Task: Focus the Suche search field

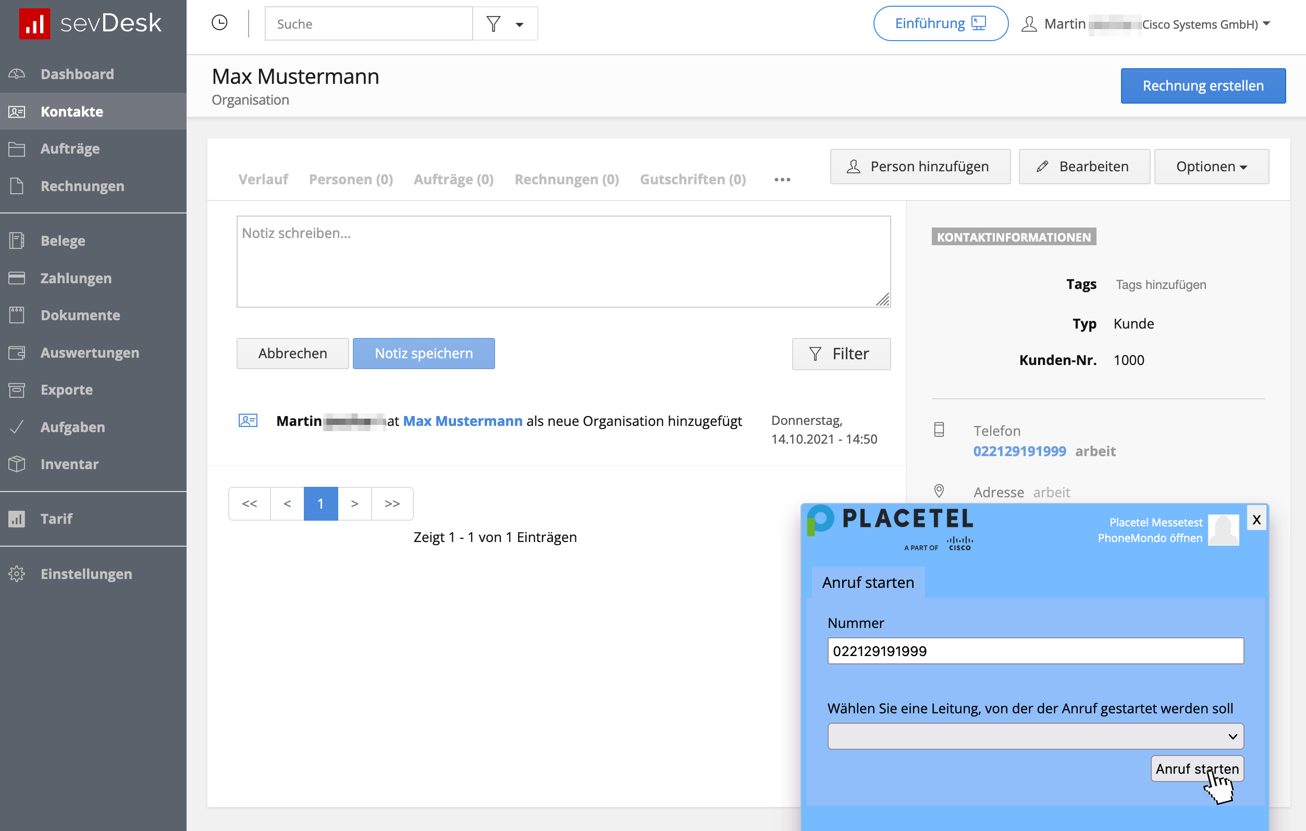Action: pos(369,24)
